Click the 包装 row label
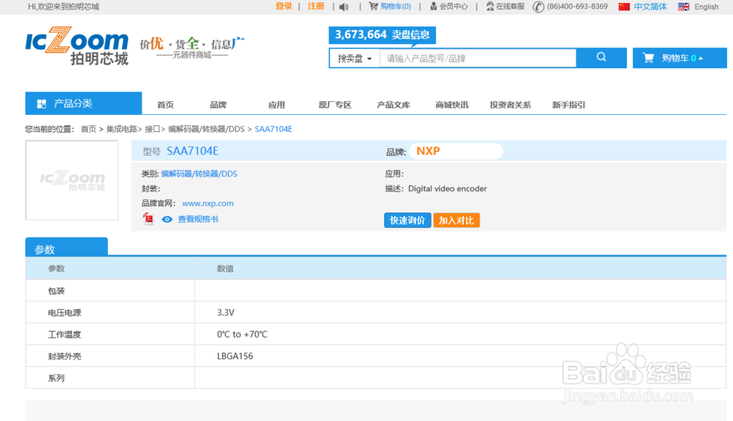 [x=56, y=291]
